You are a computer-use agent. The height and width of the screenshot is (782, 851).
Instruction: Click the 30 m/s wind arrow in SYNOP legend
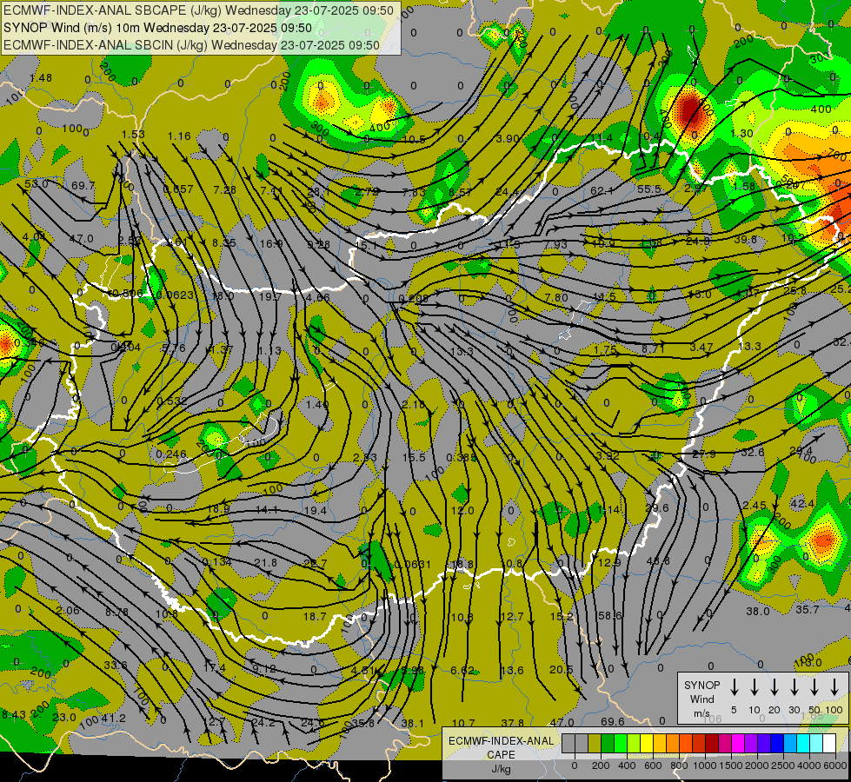coord(794,687)
